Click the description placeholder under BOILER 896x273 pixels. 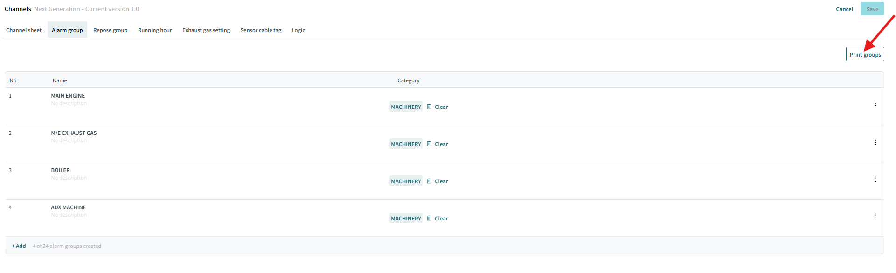[69, 178]
